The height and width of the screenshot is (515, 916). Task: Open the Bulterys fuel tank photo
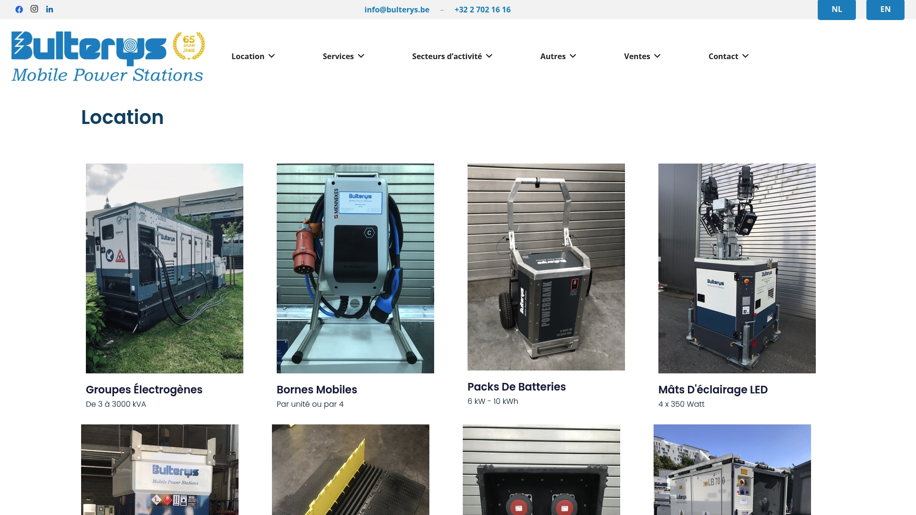(x=160, y=470)
